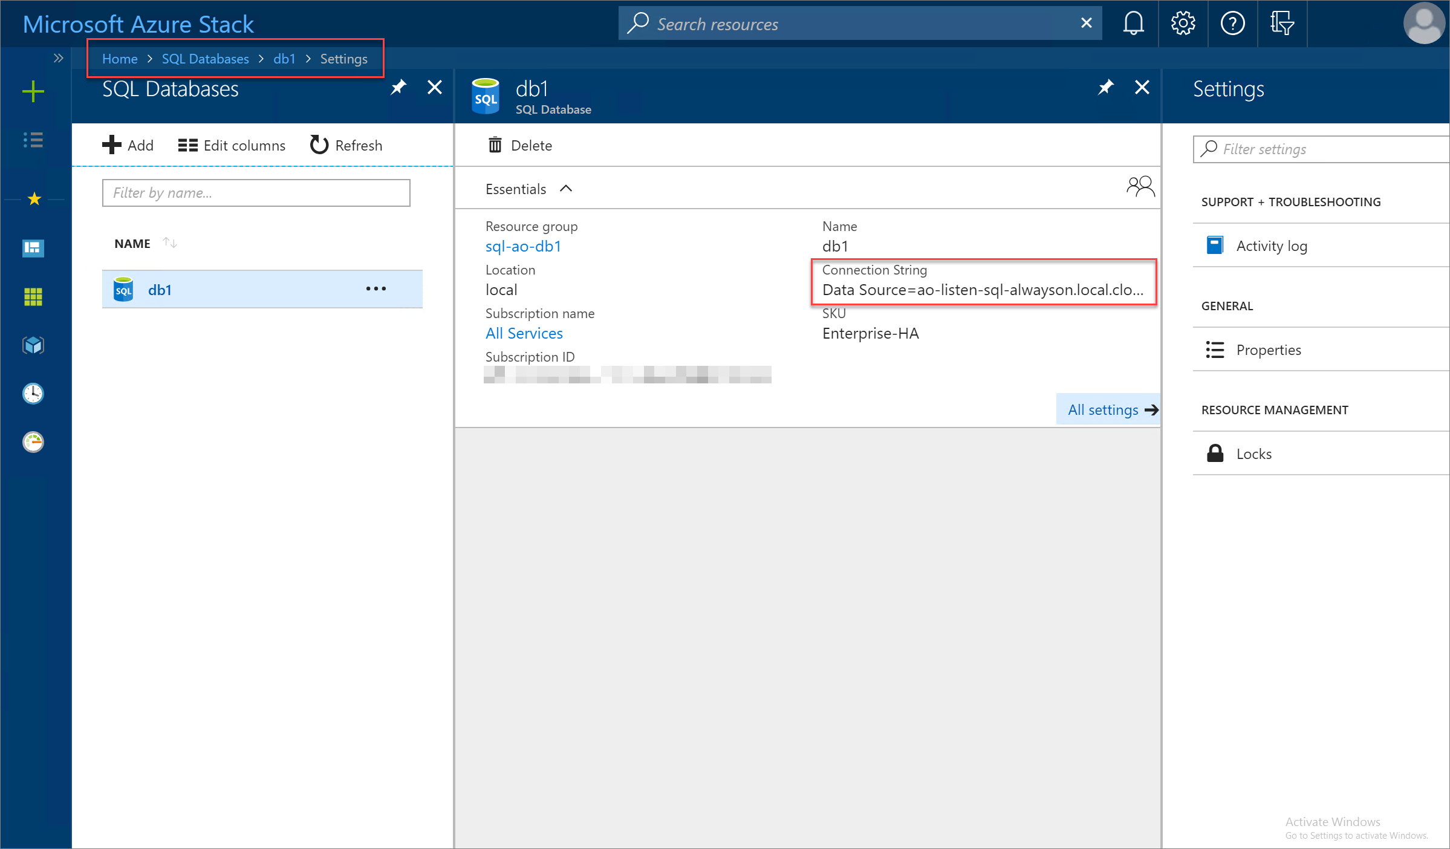Click the Refresh icon in SQL Databases toolbar
The height and width of the screenshot is (849, 1450).
(x=318, y=145)
